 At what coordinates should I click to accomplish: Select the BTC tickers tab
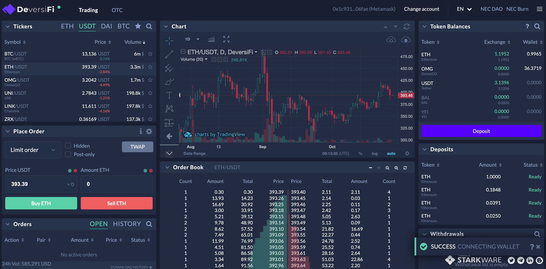pyautogui.click(x=124, y=26)
